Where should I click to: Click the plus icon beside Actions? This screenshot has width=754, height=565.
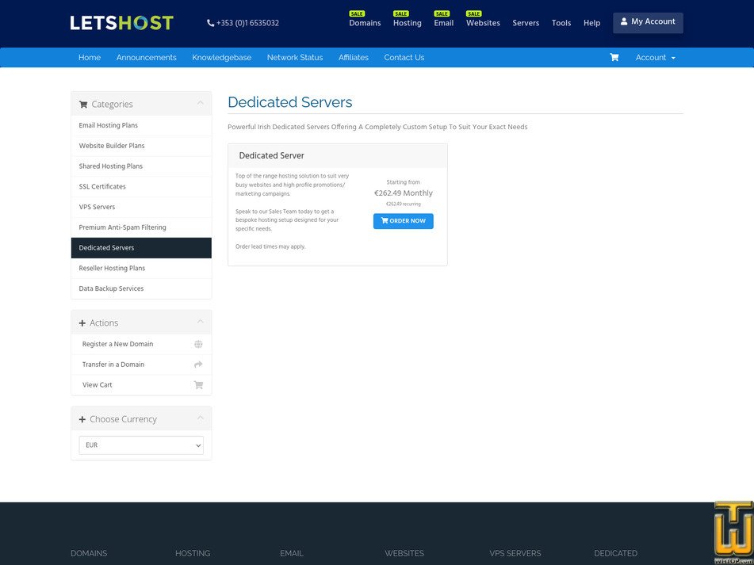coord(82,323)
